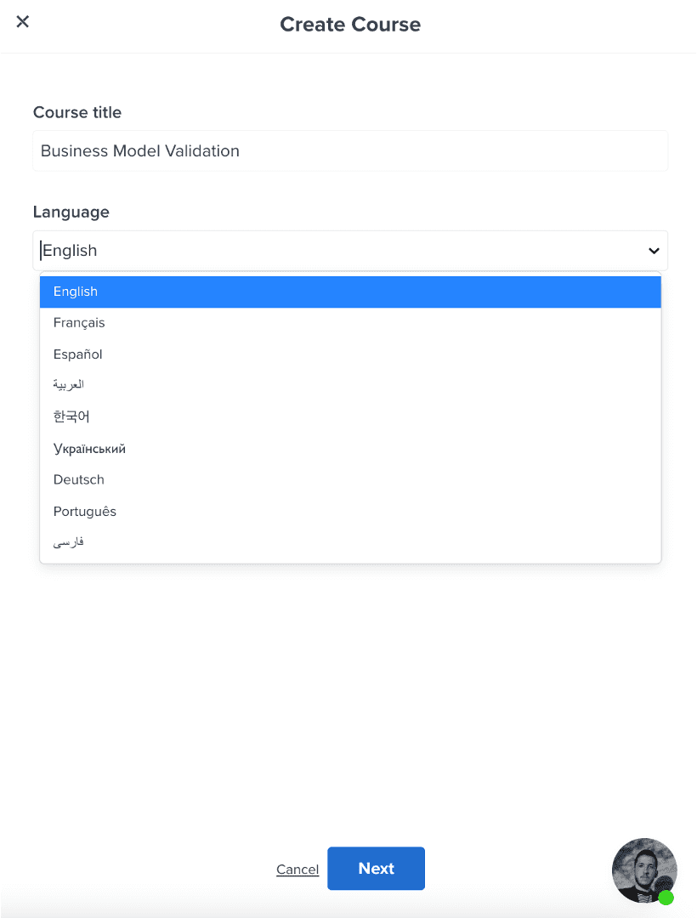Image resolution: width=697 pixels, height=918 pixels.
Task: Click the Language field label
Action: point(71,212)
